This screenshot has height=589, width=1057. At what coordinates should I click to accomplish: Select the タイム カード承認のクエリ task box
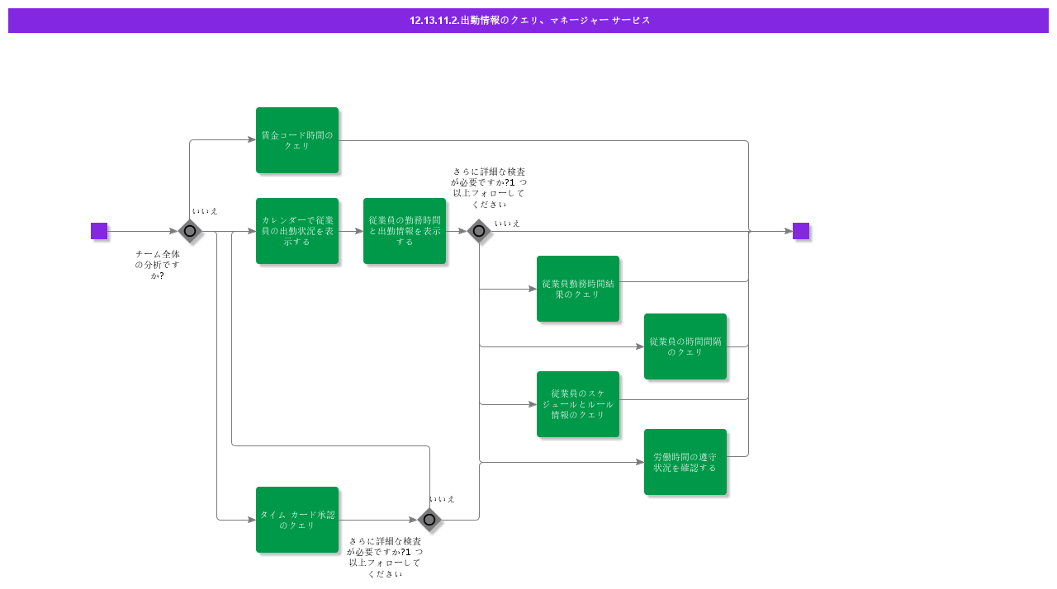click(297, 520)
